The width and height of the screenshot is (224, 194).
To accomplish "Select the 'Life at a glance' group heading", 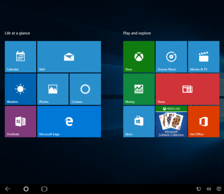I will click(x=17, y=33).
